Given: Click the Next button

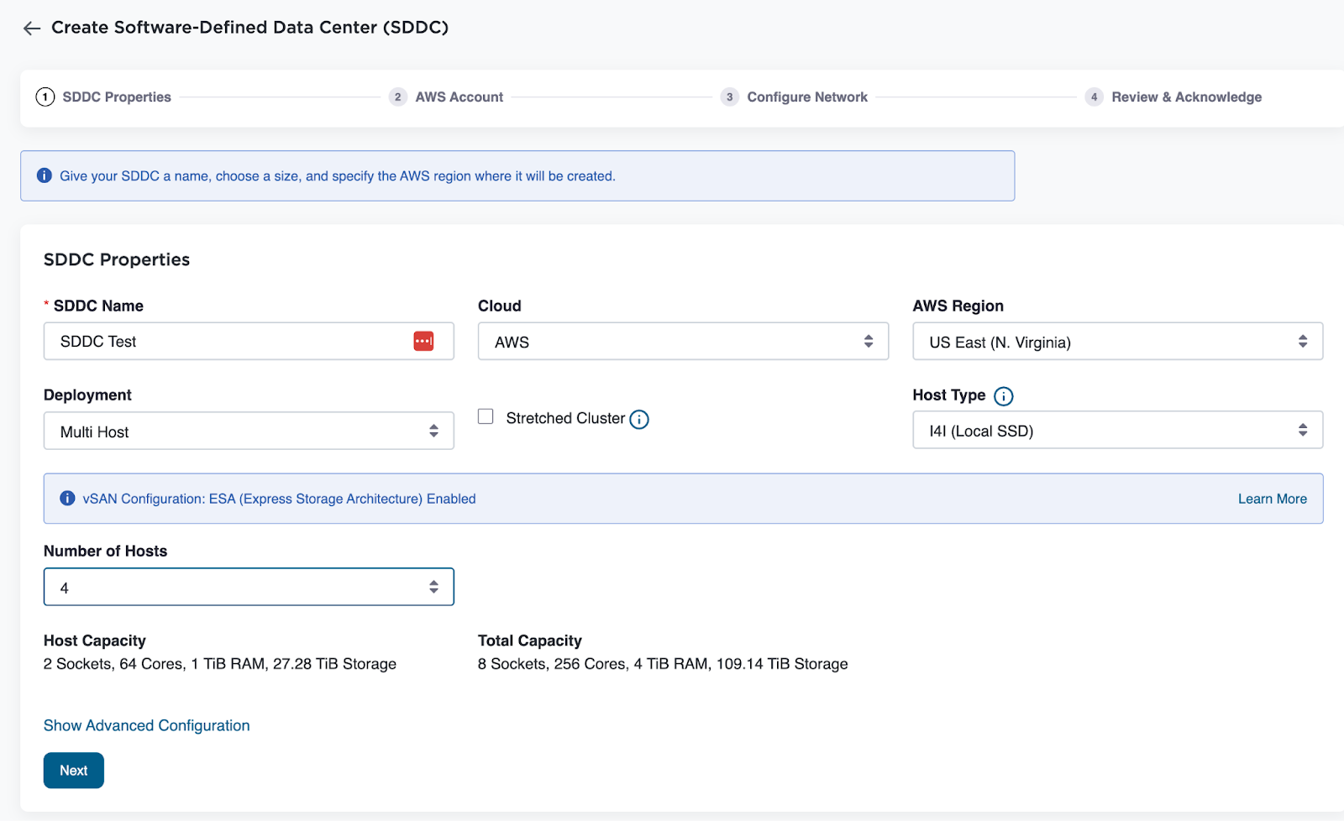Looking at the screenshot, I should tap(73, 770).
